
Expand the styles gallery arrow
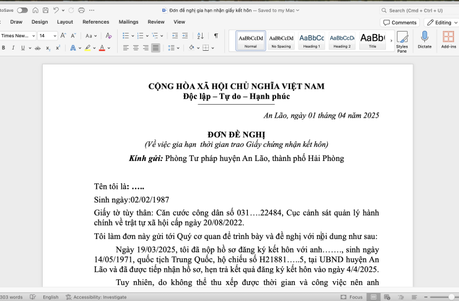(391, 41)
